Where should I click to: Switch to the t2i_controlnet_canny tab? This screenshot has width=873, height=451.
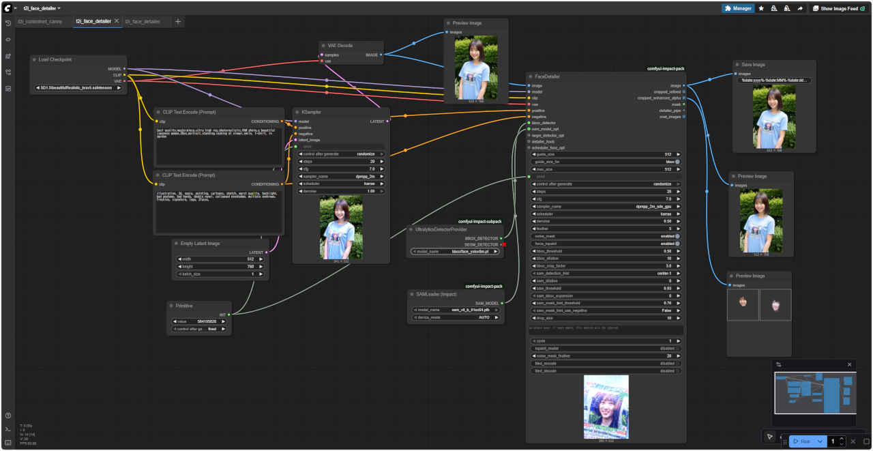(40, 22)
